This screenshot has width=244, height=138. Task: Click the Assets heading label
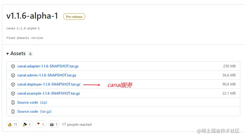pos(18,54)
